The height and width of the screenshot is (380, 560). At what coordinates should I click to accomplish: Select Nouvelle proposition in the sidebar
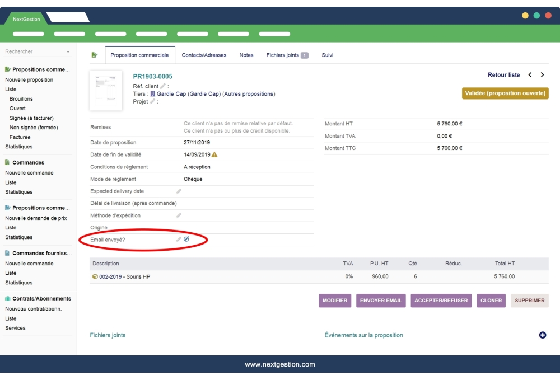(29, 79)
